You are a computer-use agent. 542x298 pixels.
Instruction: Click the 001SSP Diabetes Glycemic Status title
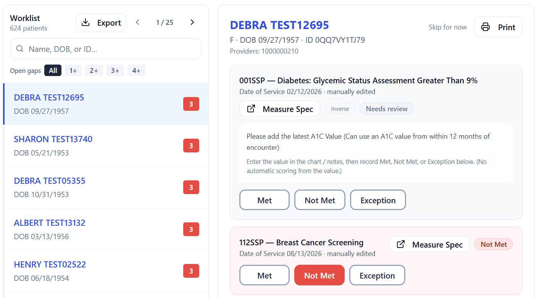pos(358,81)
